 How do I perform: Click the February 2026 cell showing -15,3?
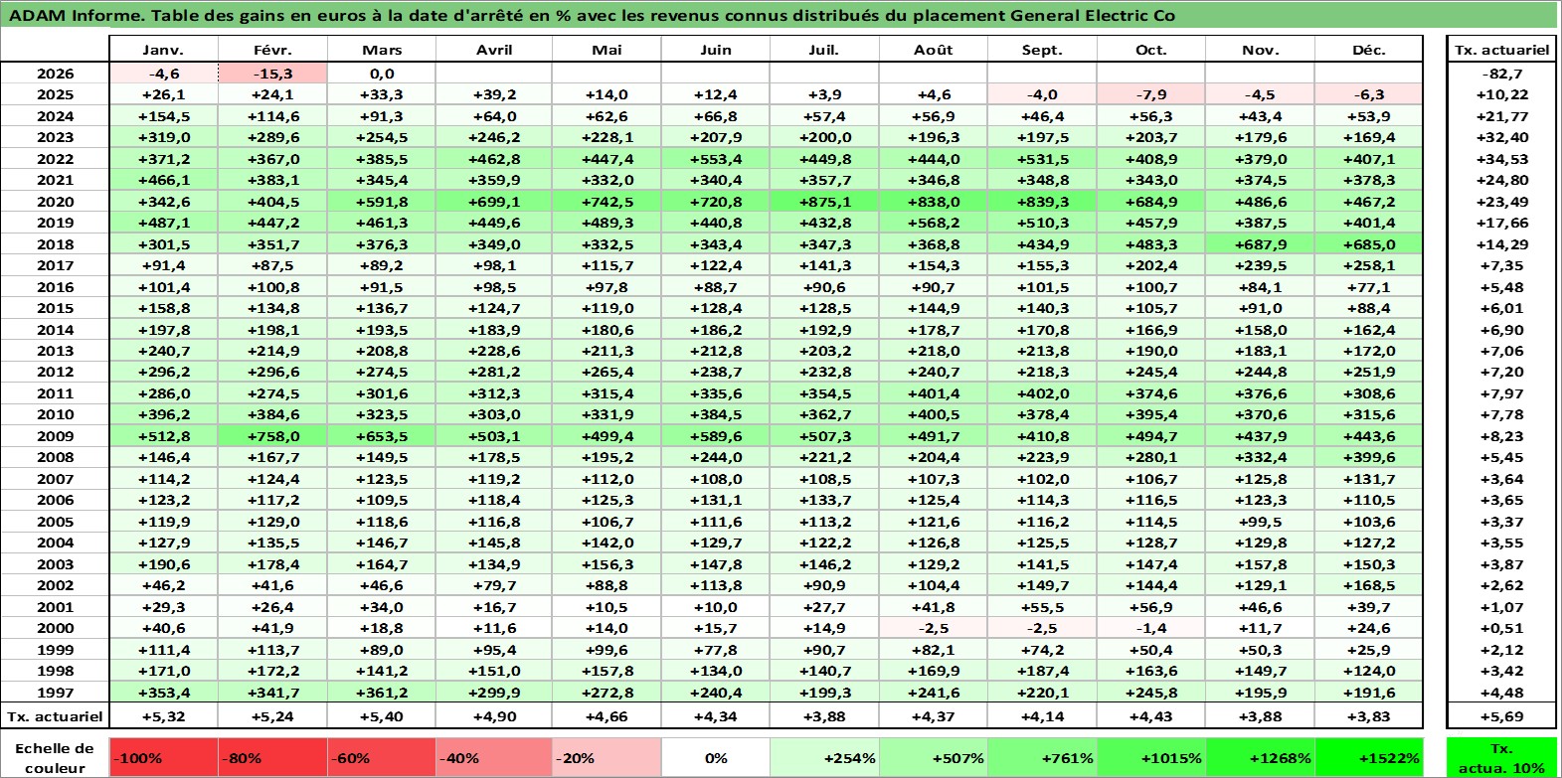click(x=272, y=74)
